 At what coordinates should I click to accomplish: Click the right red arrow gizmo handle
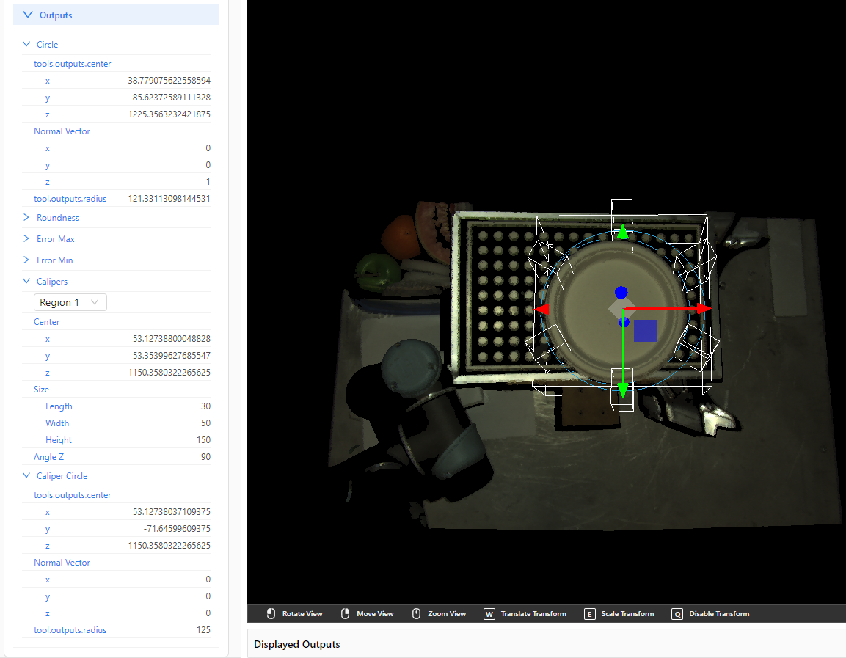704,309
